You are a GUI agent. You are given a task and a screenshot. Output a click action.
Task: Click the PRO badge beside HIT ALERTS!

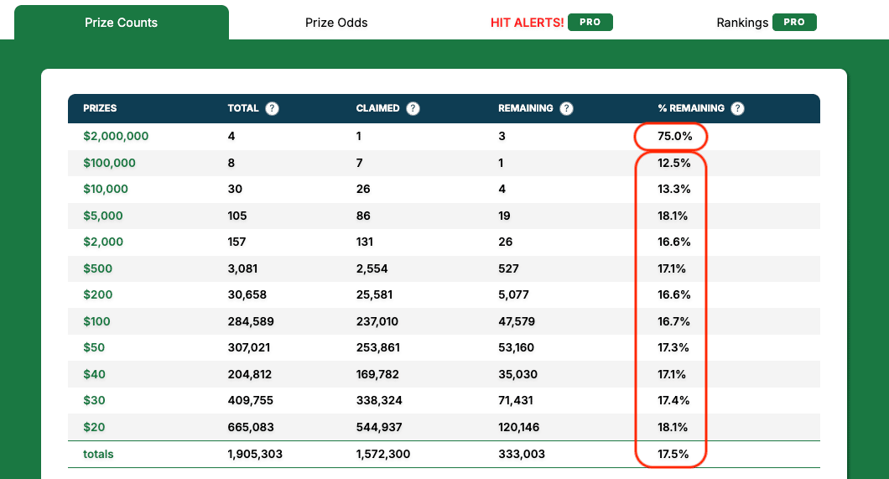[x=590, y=22]
